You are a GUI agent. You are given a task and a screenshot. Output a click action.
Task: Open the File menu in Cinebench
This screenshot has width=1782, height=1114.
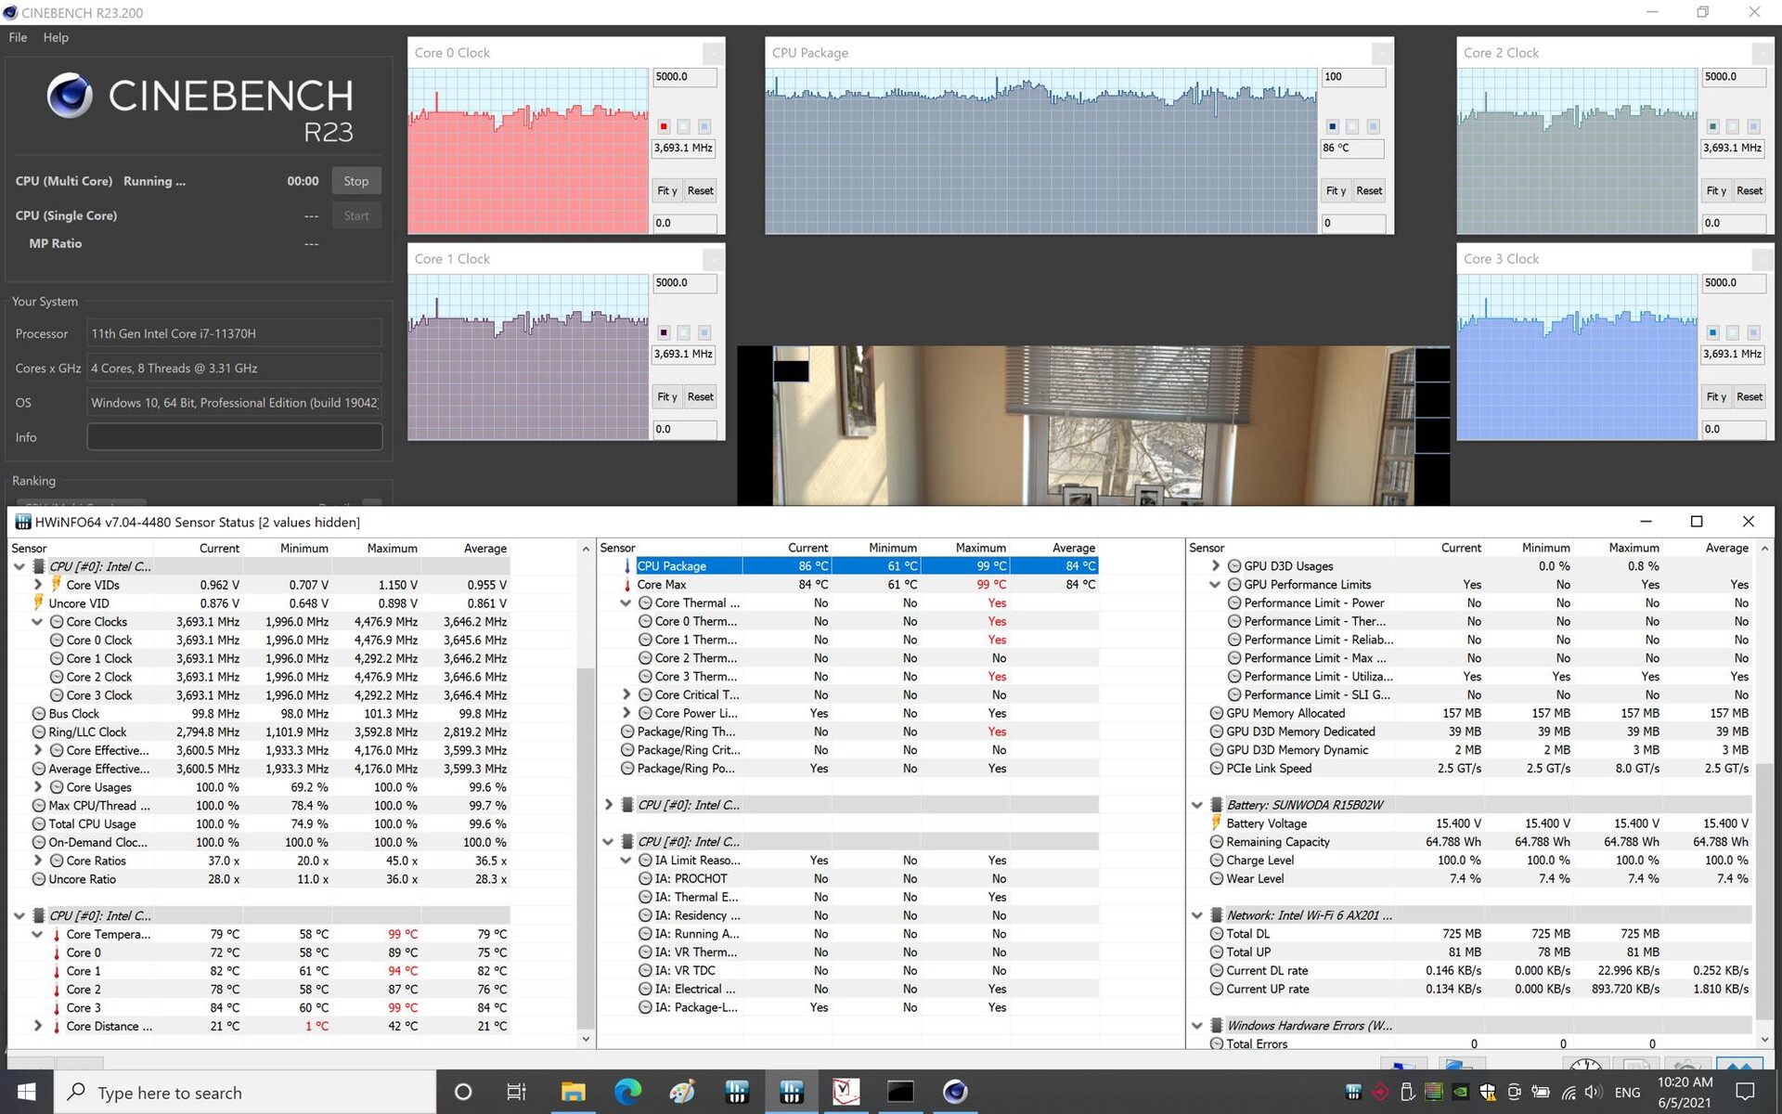18,37
